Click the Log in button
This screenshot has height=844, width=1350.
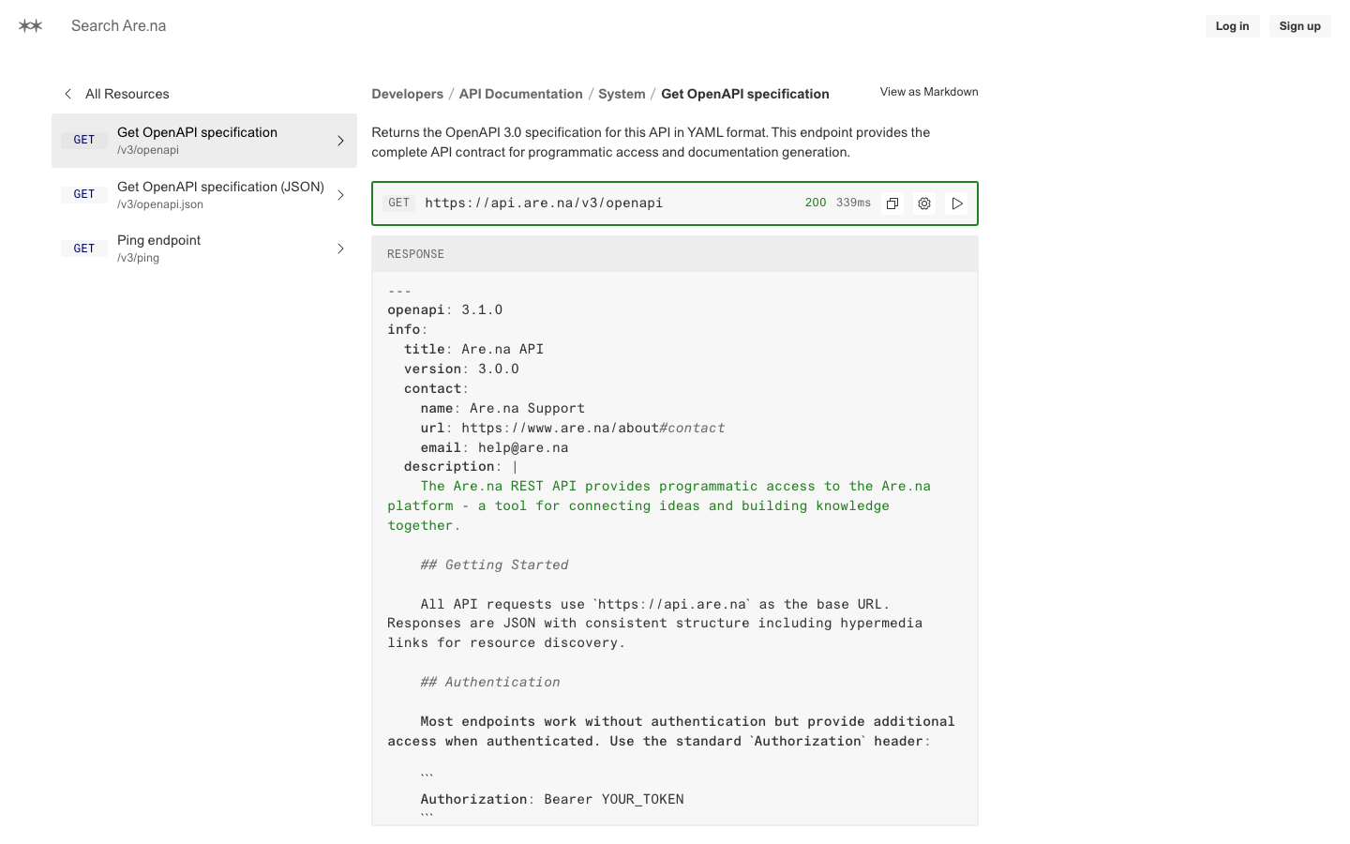1232,26
